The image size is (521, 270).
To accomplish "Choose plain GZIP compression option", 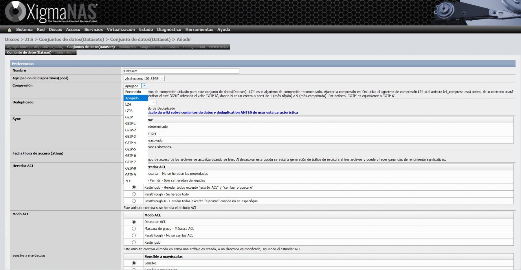I will click(135, 117).
